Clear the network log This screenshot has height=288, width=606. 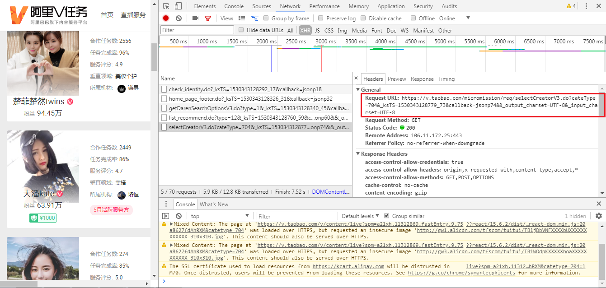coord(179,19)
